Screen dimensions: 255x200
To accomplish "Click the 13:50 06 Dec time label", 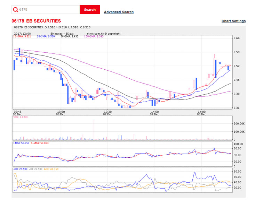I will [61, 113].
